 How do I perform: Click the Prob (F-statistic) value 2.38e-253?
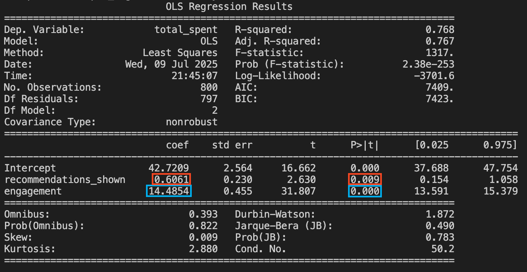[x=428, y=64]
